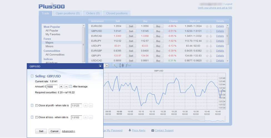Open help icon next to After leverage
The height and width of the screenshot is (138, 271).
(x=71, y=86)
